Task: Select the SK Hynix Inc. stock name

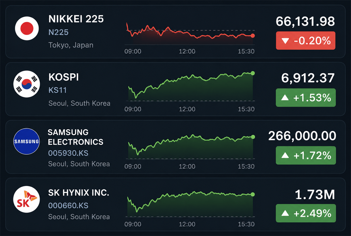Action: (x=78, y=193)
